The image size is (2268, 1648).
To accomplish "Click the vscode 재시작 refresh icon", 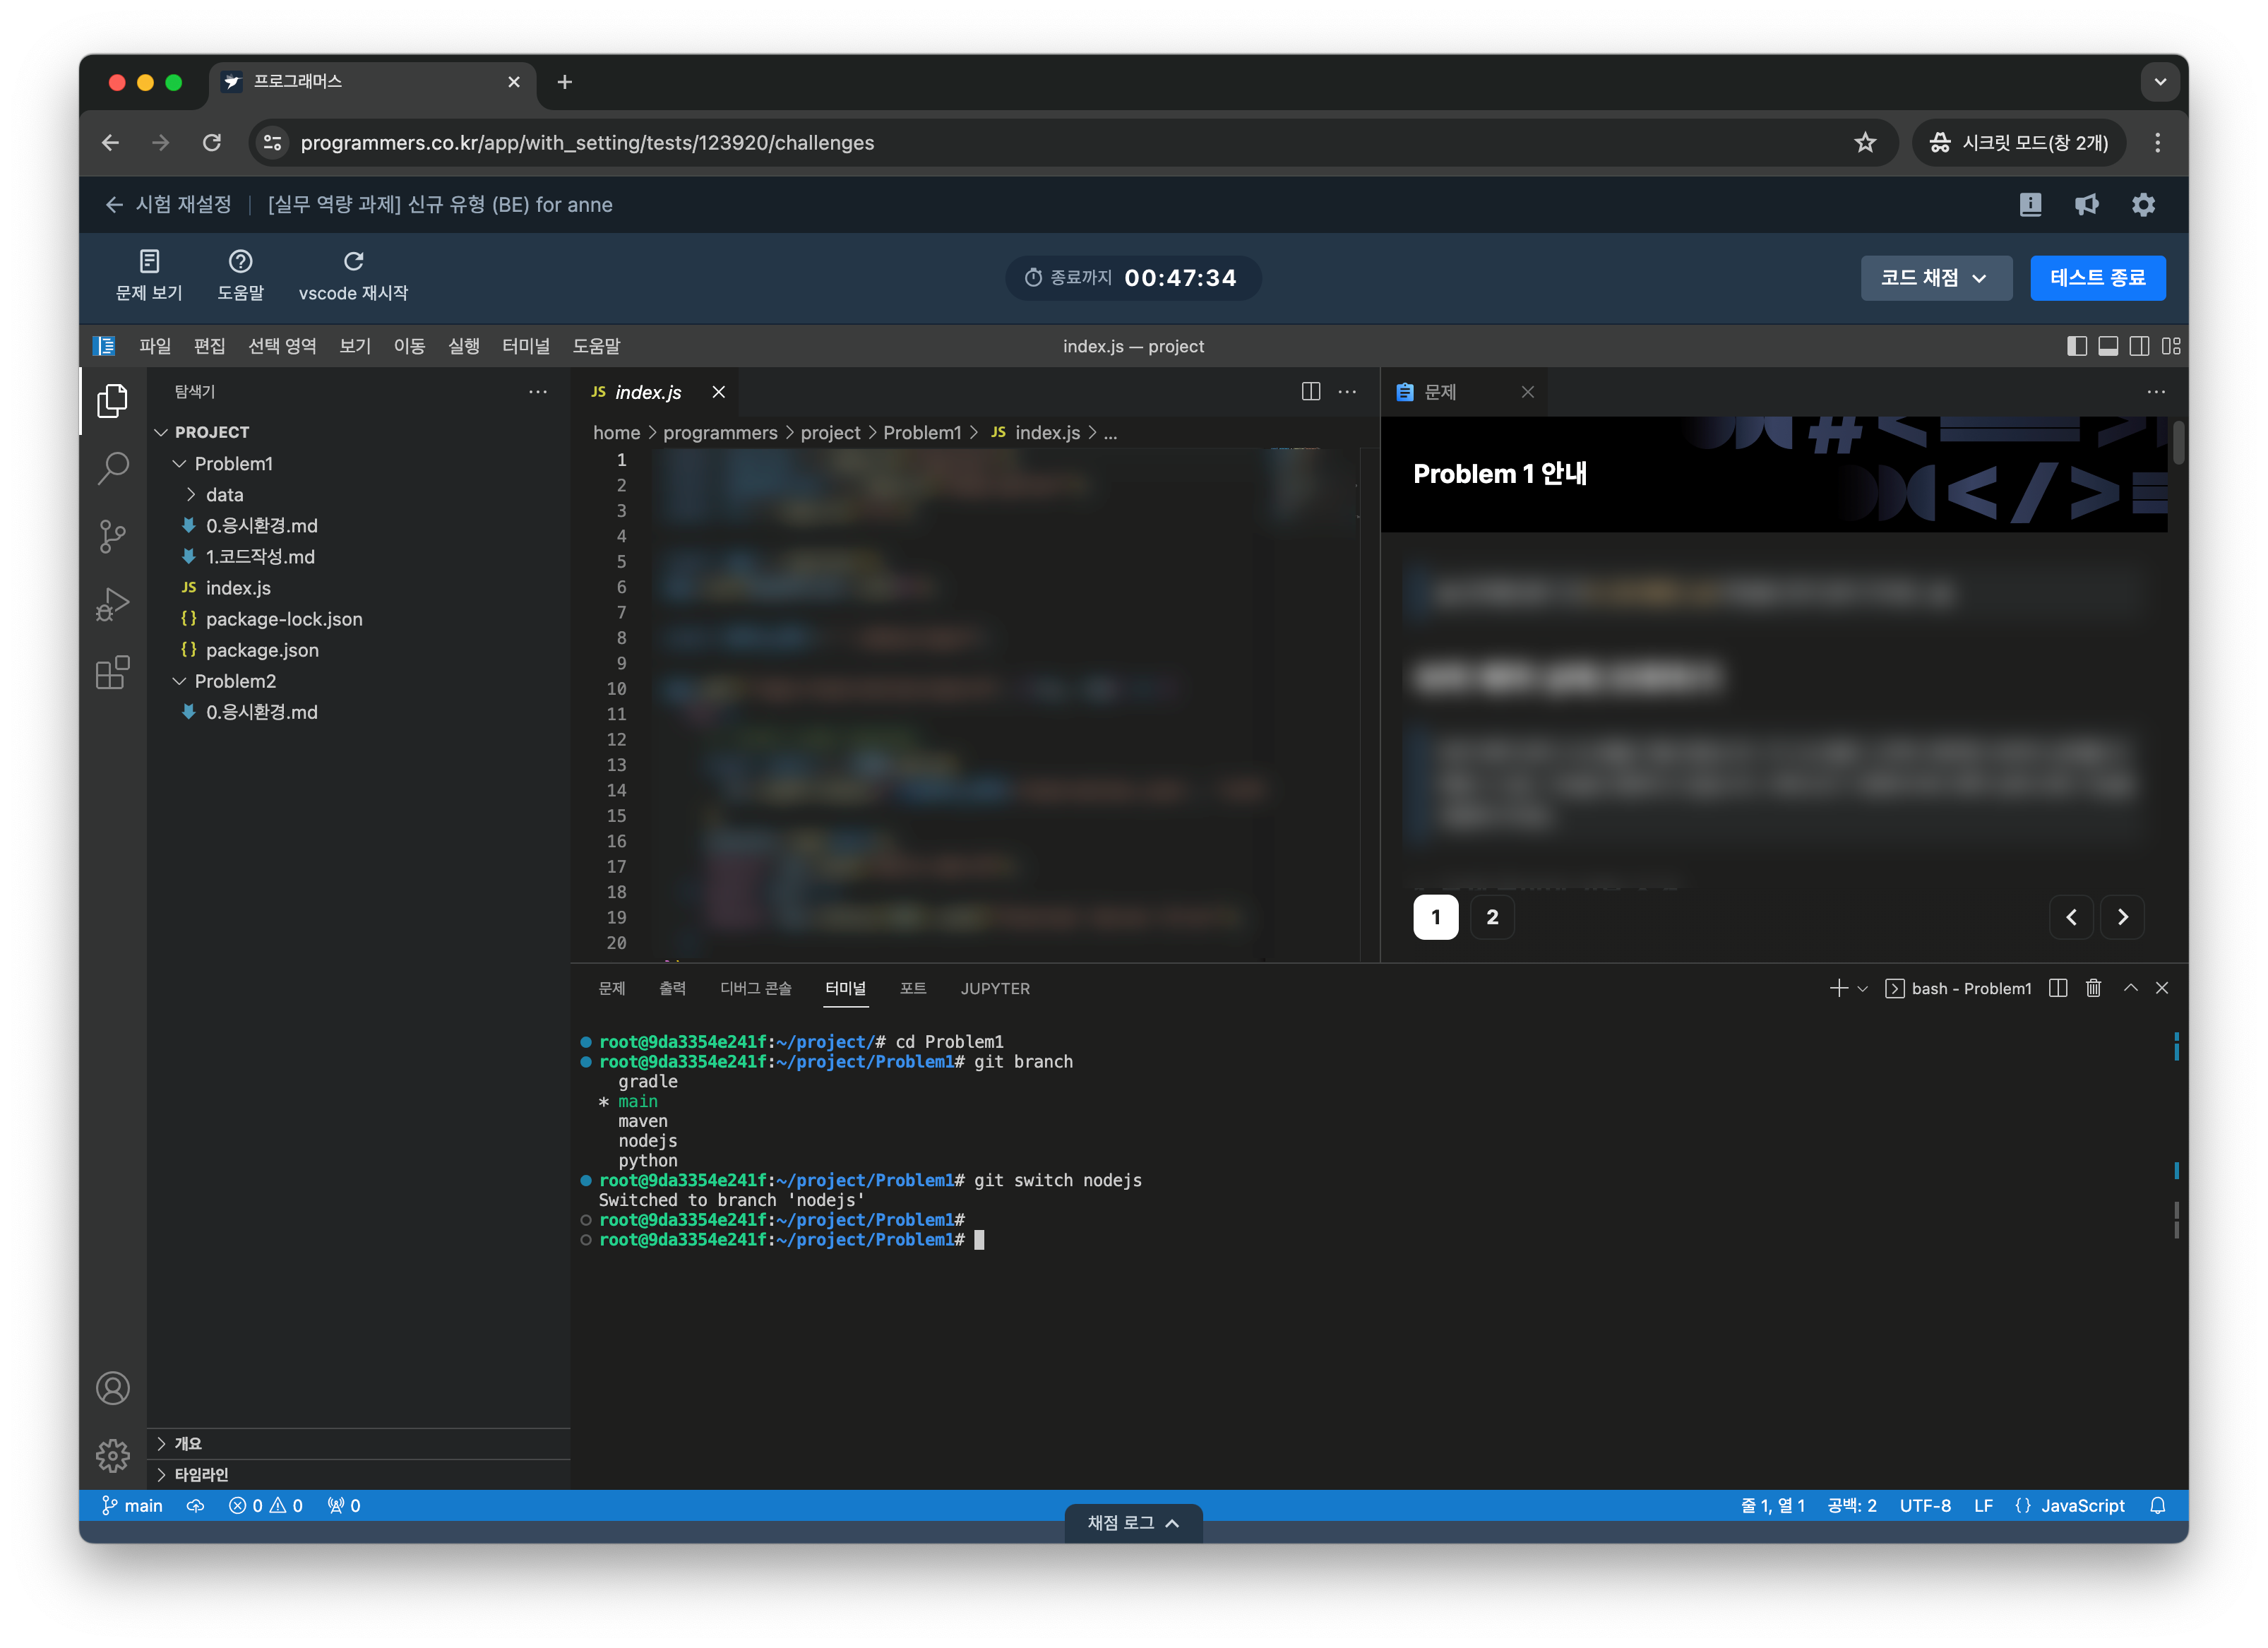I will coord(353,262).
